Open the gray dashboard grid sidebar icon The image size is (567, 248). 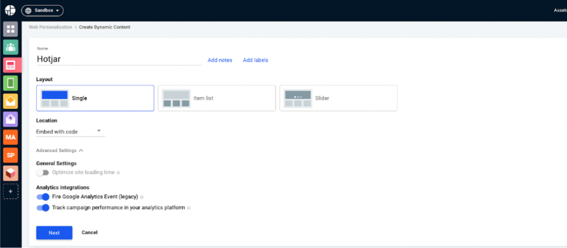pos(10,29)
